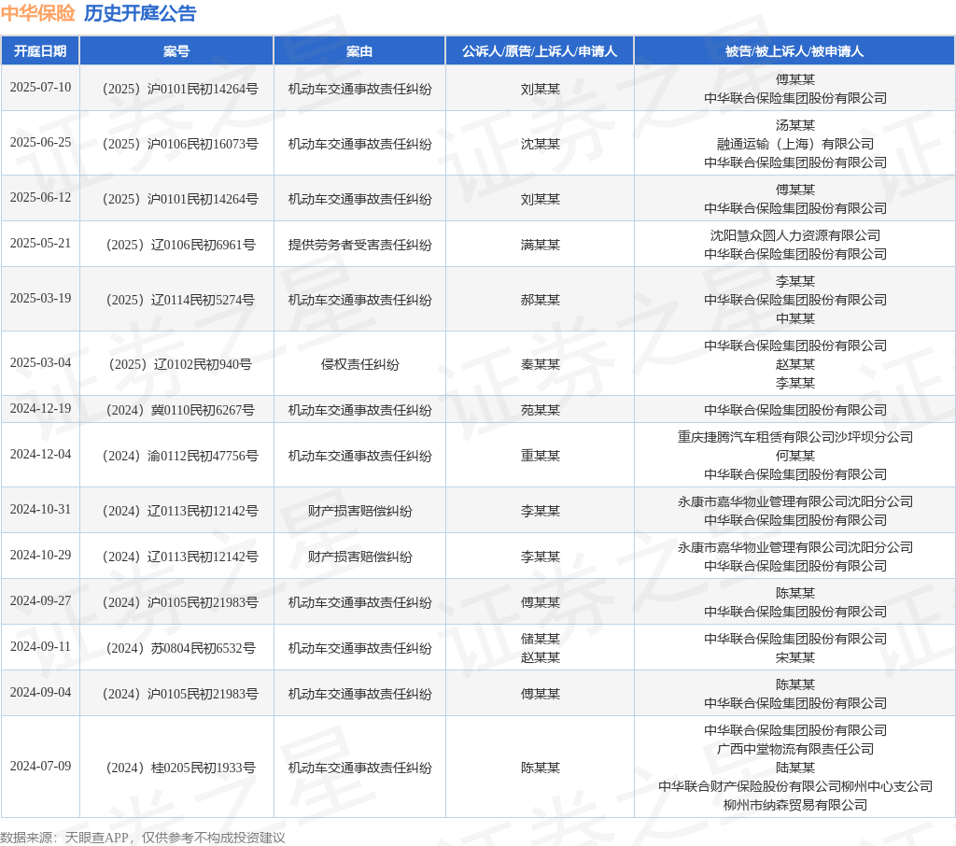This screenshot has height=846, width=956.
Task: Click defendant 何某某
Action: 795,456
